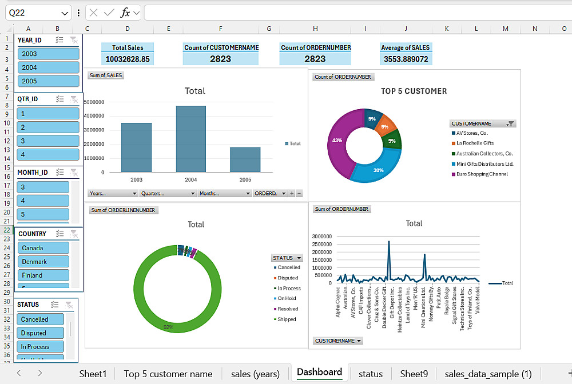The width and height of the screenshot is (572, 384).
Task: Filter by Finland in the COUNTRY slicer
Action: (x=43, y=275)
